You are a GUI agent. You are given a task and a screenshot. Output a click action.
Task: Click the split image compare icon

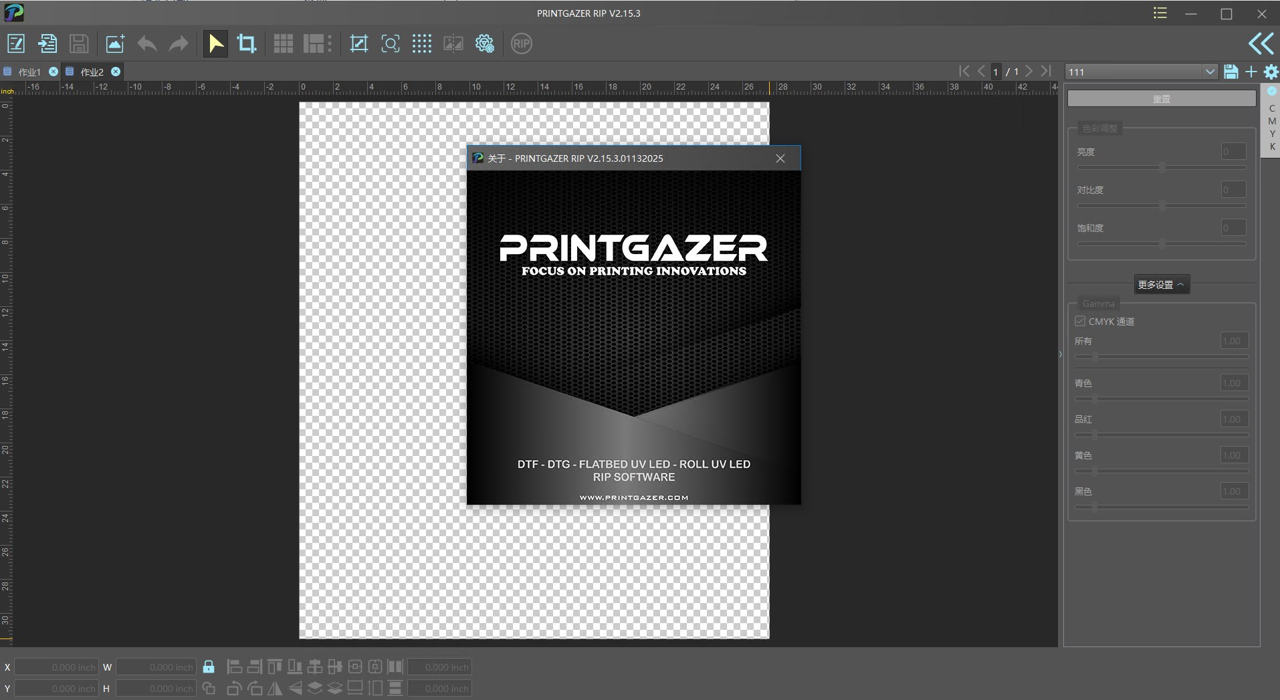453,44
